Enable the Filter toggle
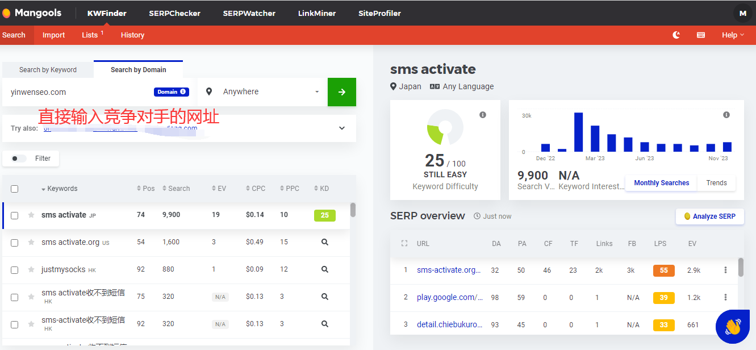The width and height of the screenshot is (756, 350). point(19,159)
